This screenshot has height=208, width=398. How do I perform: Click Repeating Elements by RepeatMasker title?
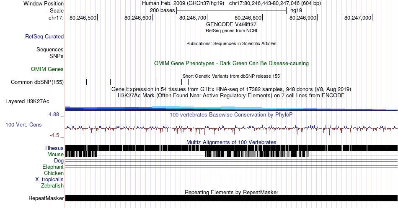point(231,192)
